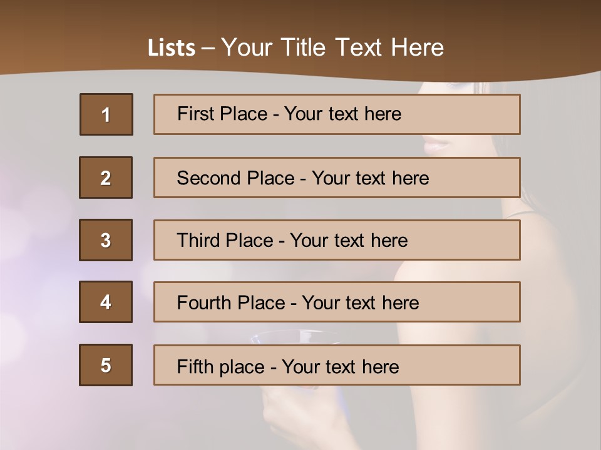Select the square labeled 4
Viewport: 601px width, 450px height.
point(106,302)
